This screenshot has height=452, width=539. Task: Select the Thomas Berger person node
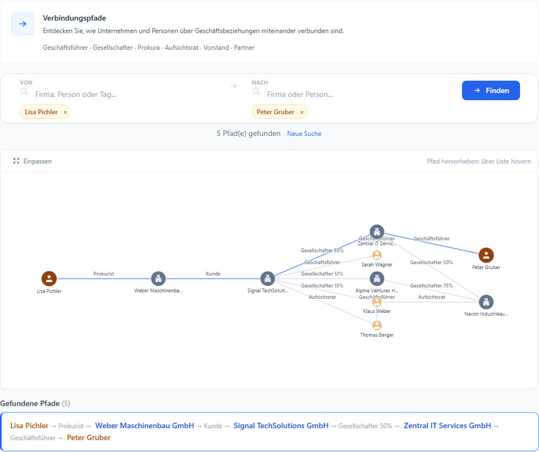(377, 325)
